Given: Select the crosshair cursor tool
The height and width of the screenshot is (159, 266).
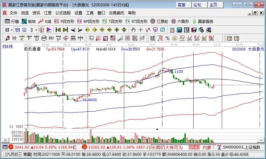Looking at the screenshot, I should point(140,30).
